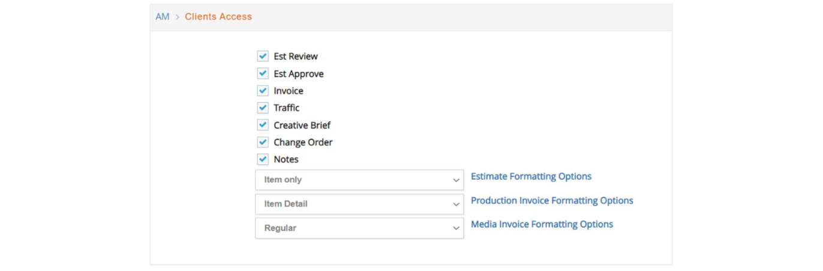The image size is (823, 271).
Task: Click the Creative Brief label text
Action: pos(302,125)
